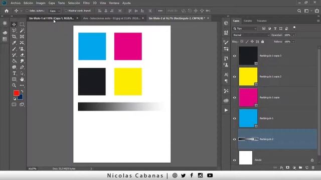Select the Lasso tool

[14, 30]
